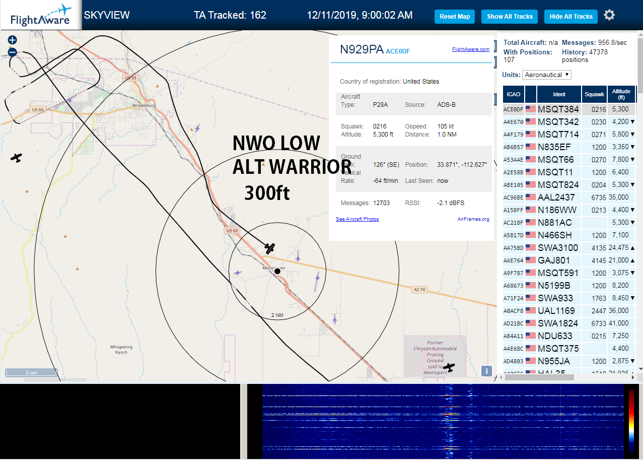The height and width of the screenshot is (460, 643).
Task: Open the settings gear icon
Action: (x=609, y=15)
